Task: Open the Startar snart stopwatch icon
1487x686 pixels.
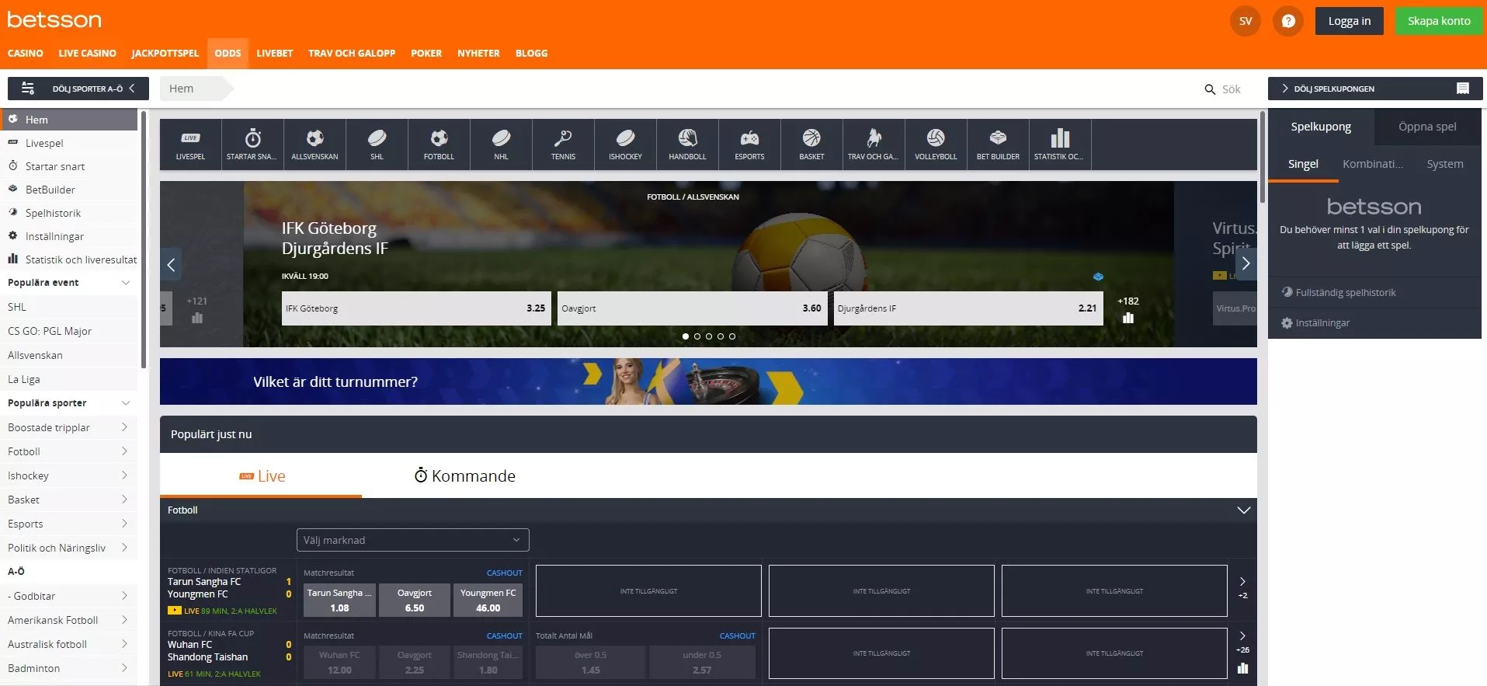Action: [x=252, y=145]
